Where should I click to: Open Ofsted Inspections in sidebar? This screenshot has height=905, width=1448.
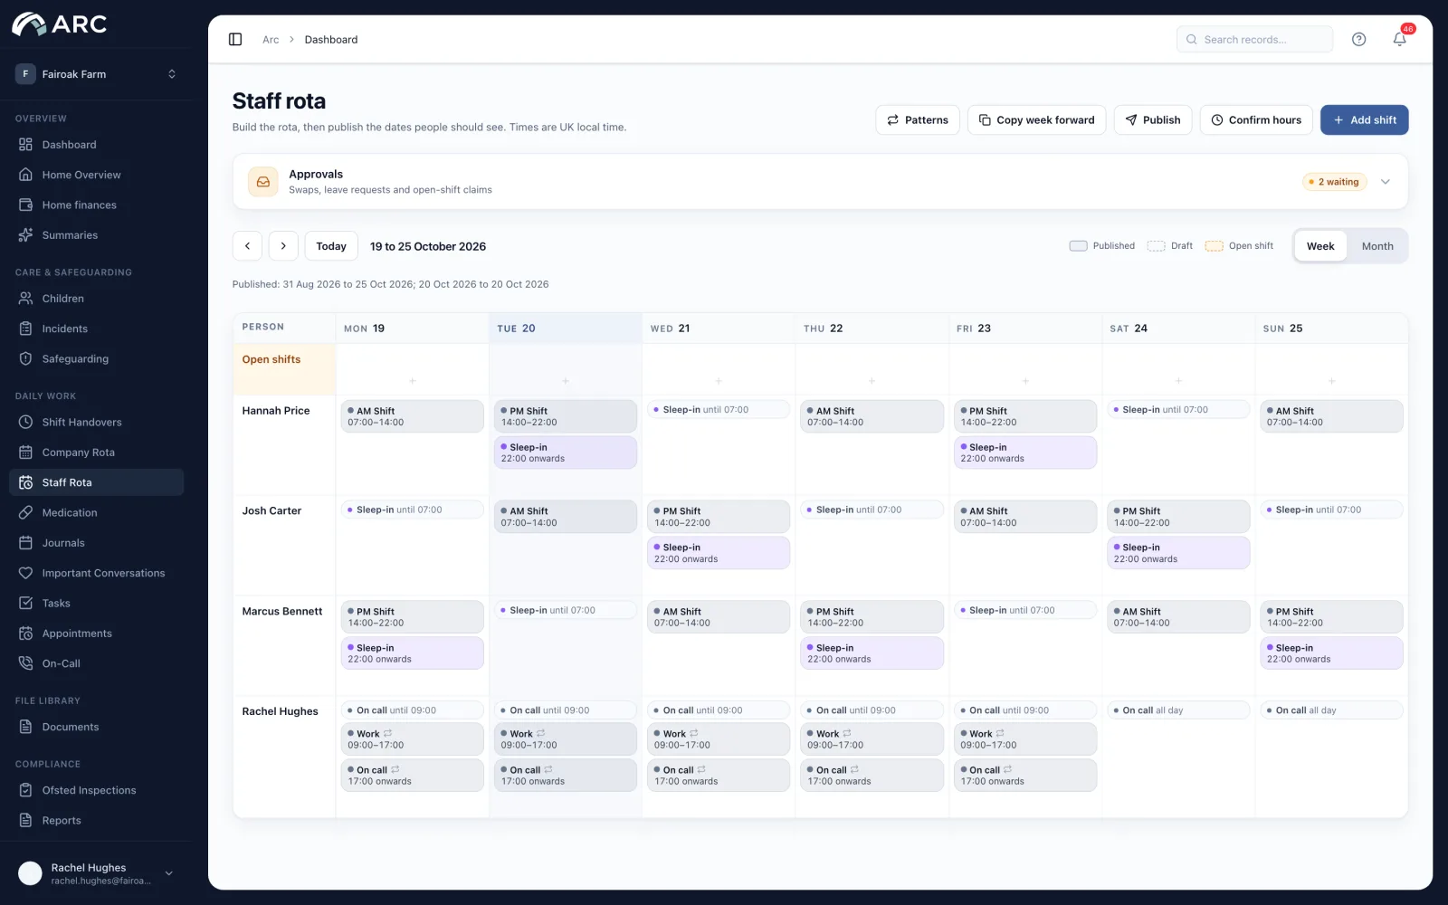click(97, 790)
